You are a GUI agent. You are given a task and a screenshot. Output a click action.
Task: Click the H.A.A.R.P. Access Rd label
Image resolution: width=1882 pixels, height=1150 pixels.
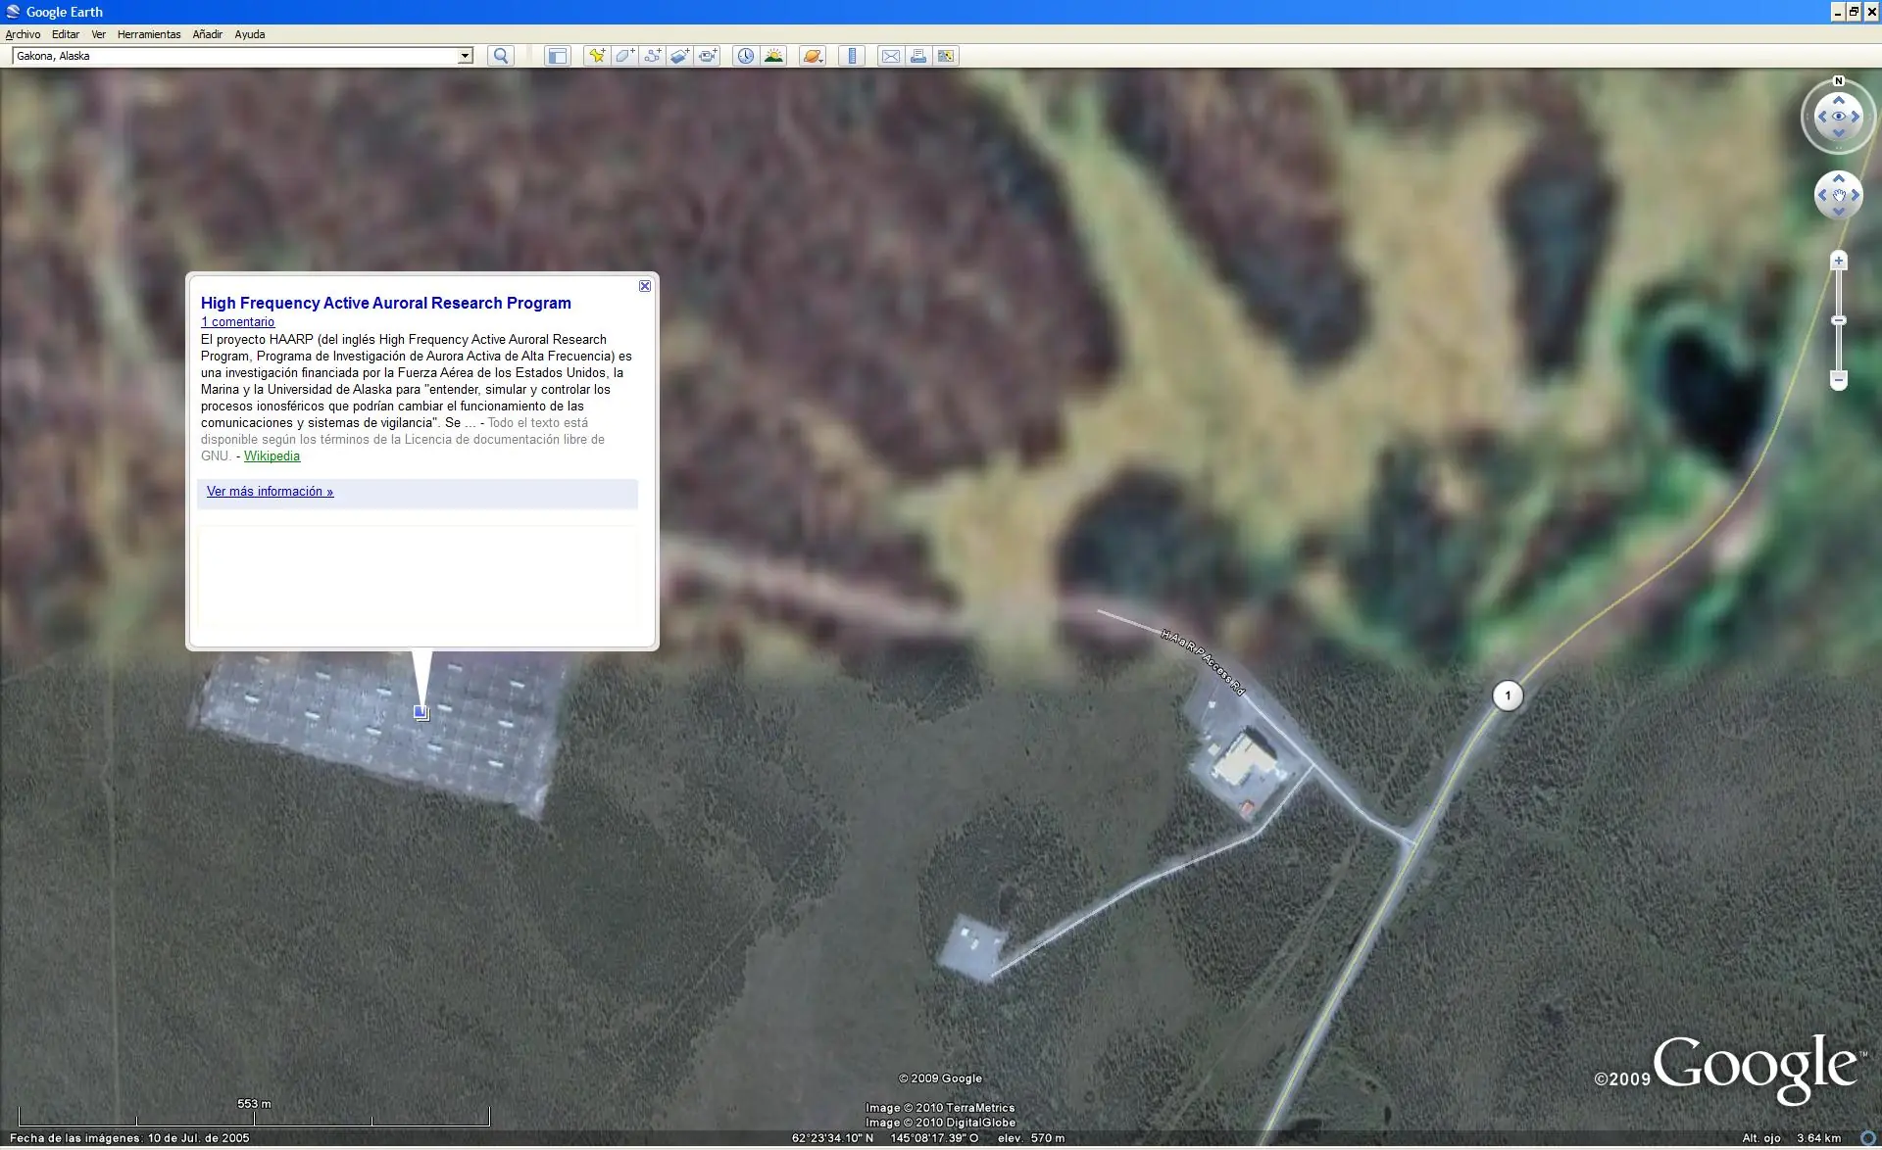point(1203,663)
